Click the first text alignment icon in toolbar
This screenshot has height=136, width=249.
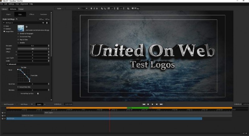[102, 8]
